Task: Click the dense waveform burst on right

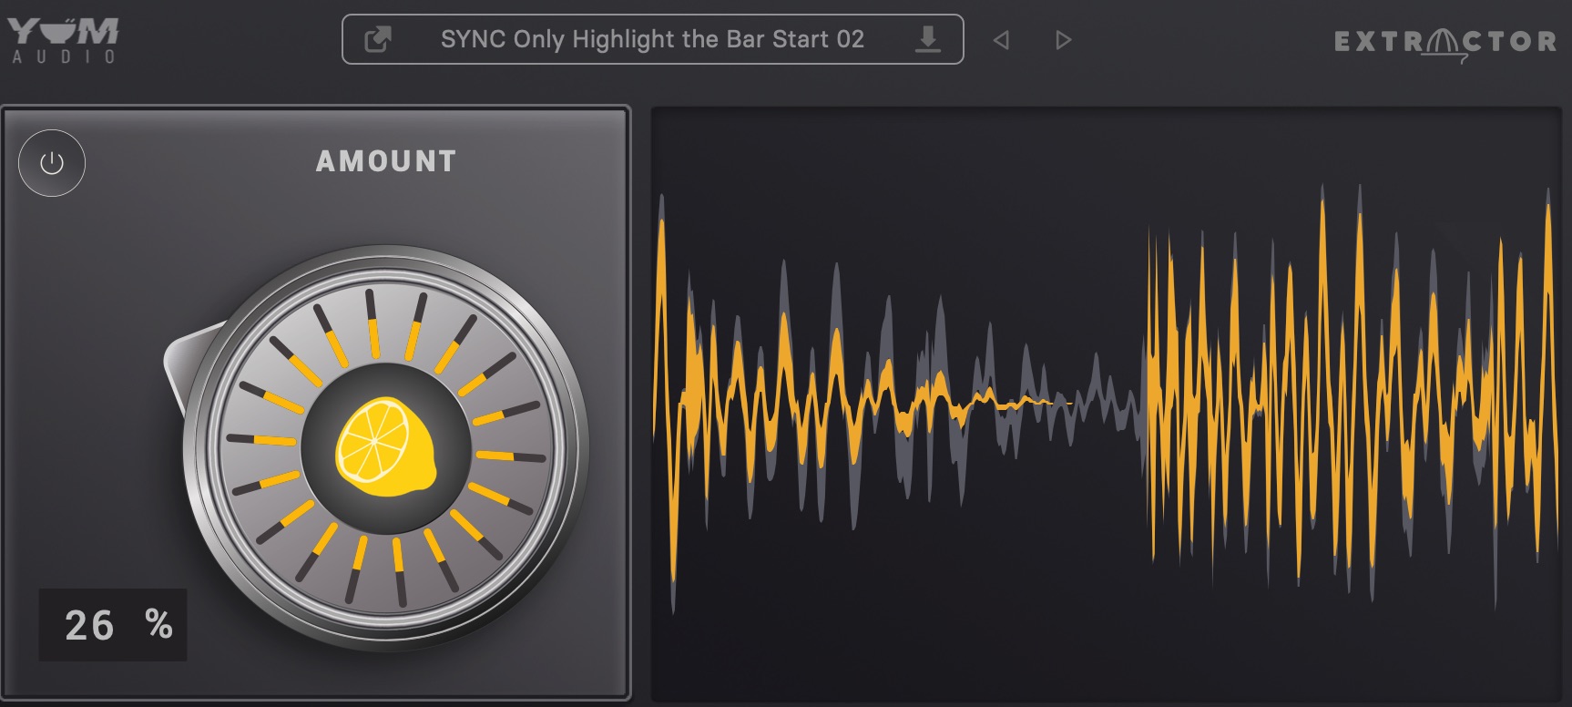Action: [1348, 401]
